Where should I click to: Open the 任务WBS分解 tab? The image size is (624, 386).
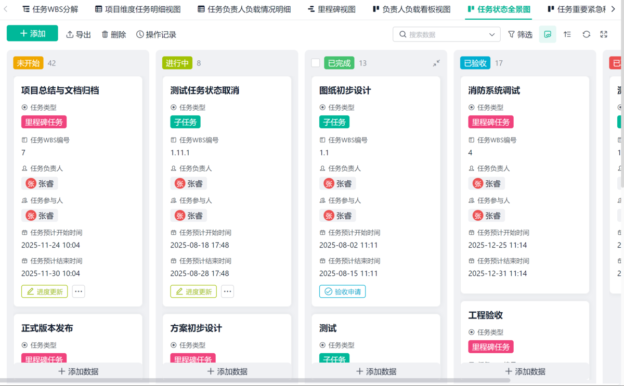tap(50, 9)
